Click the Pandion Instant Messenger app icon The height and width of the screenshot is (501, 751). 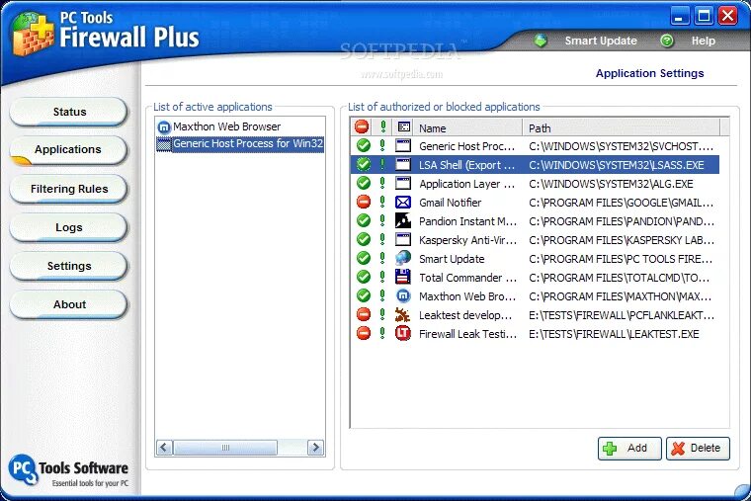tap(403, 220)
